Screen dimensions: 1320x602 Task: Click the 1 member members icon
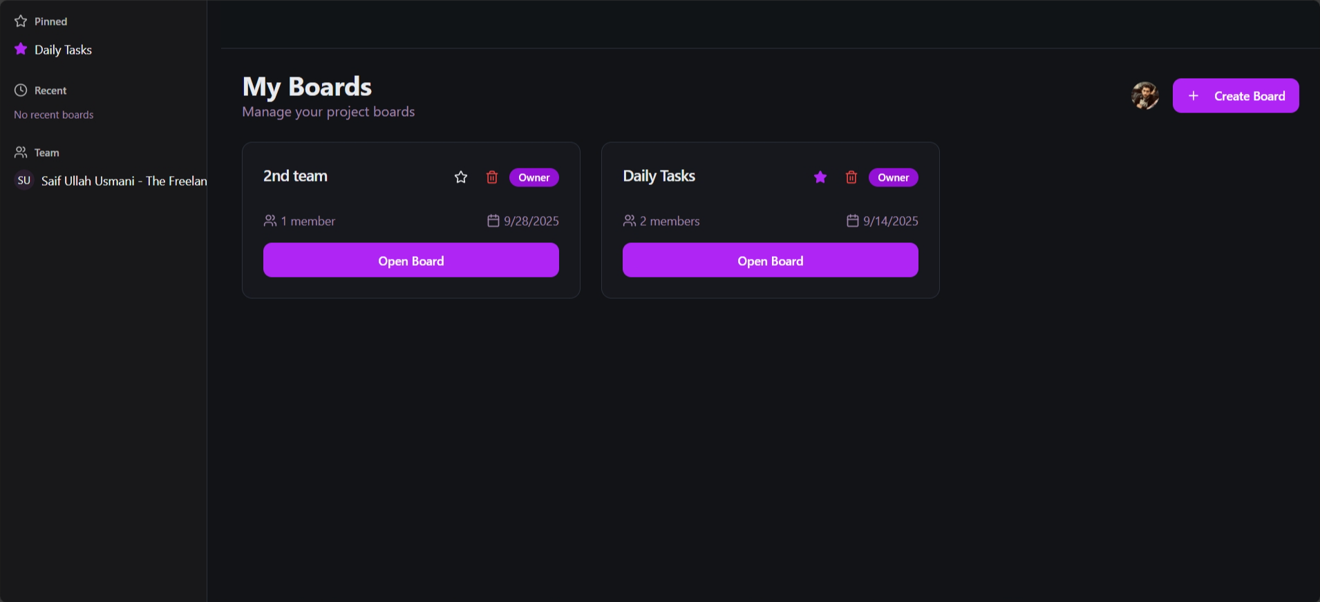pos(270,221)
